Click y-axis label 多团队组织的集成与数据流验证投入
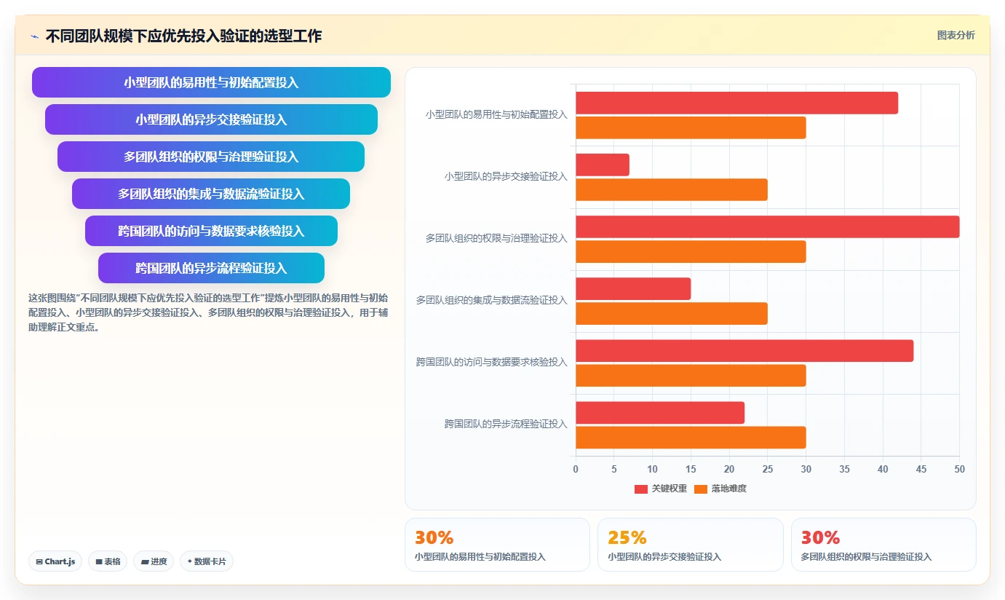The width and height of the screenshot is (1005, 600). coord(492,301)
